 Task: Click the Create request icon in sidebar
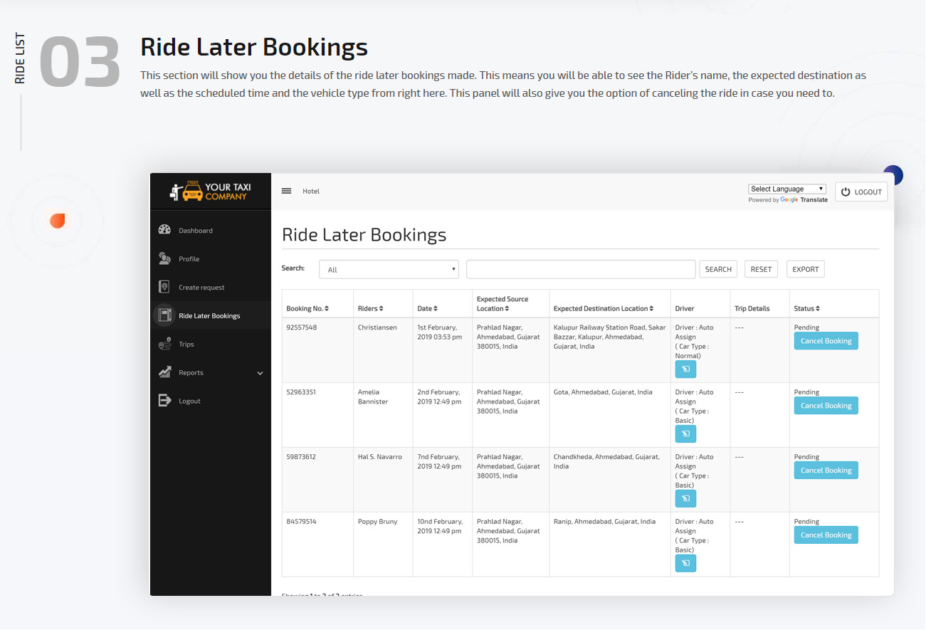(164, 287)
